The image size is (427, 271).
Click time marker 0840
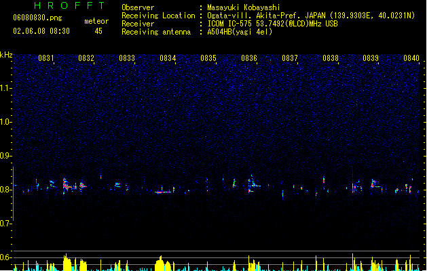(411, 58)
